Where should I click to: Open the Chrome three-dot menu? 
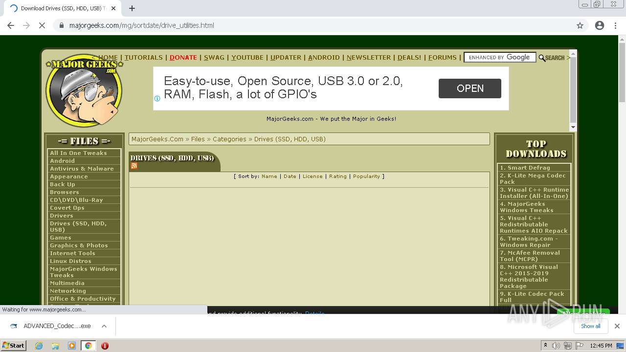pyautogui.click(x=616, y=25)
